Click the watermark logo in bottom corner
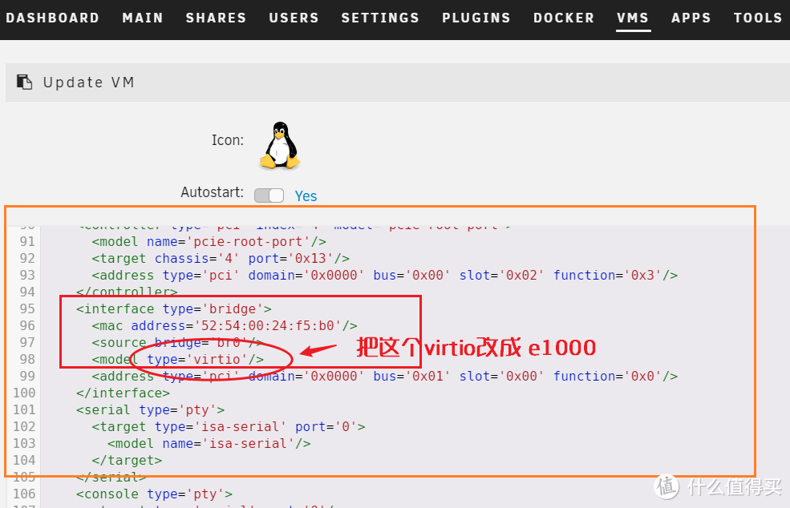 [667, 486]
